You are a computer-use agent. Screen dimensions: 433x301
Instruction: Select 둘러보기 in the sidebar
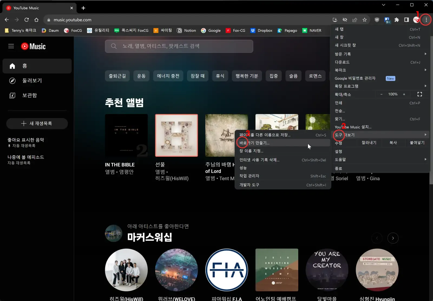click(x=37, y=81)
